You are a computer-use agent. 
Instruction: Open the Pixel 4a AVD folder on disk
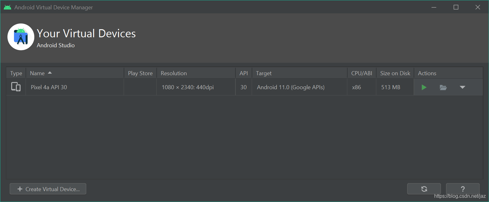click(443, 87)
